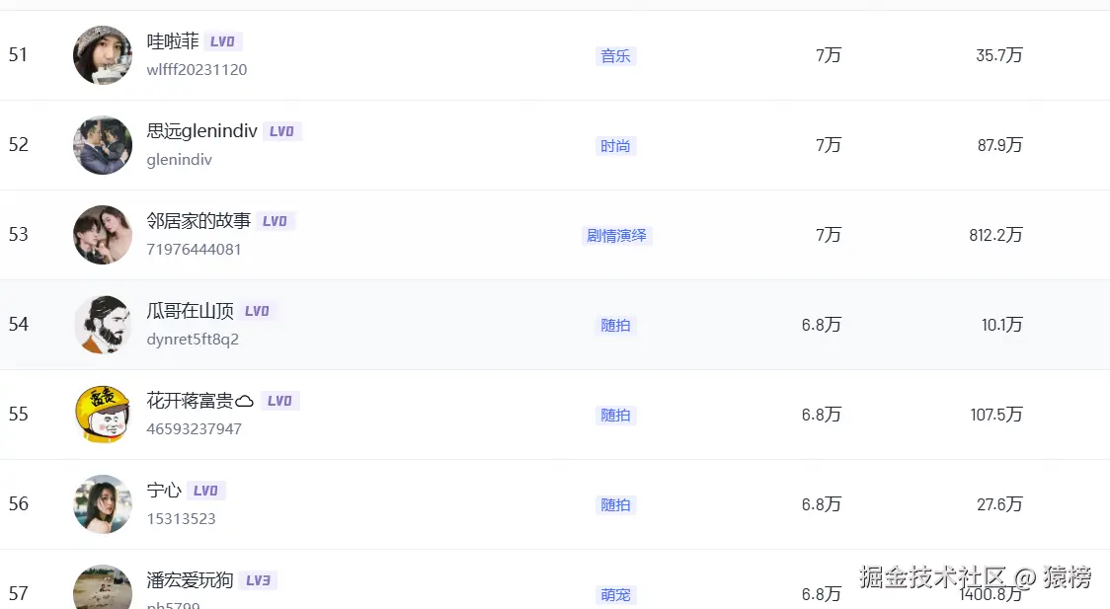
Task: Open 思远glenindiv name link
Action: 201,131
